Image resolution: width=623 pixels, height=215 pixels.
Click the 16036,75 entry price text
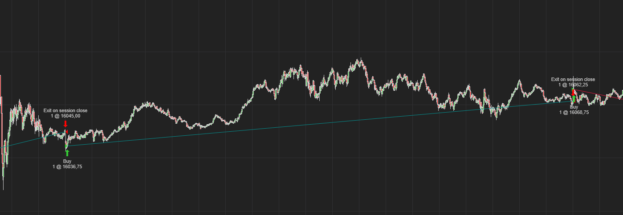[67, 167]
